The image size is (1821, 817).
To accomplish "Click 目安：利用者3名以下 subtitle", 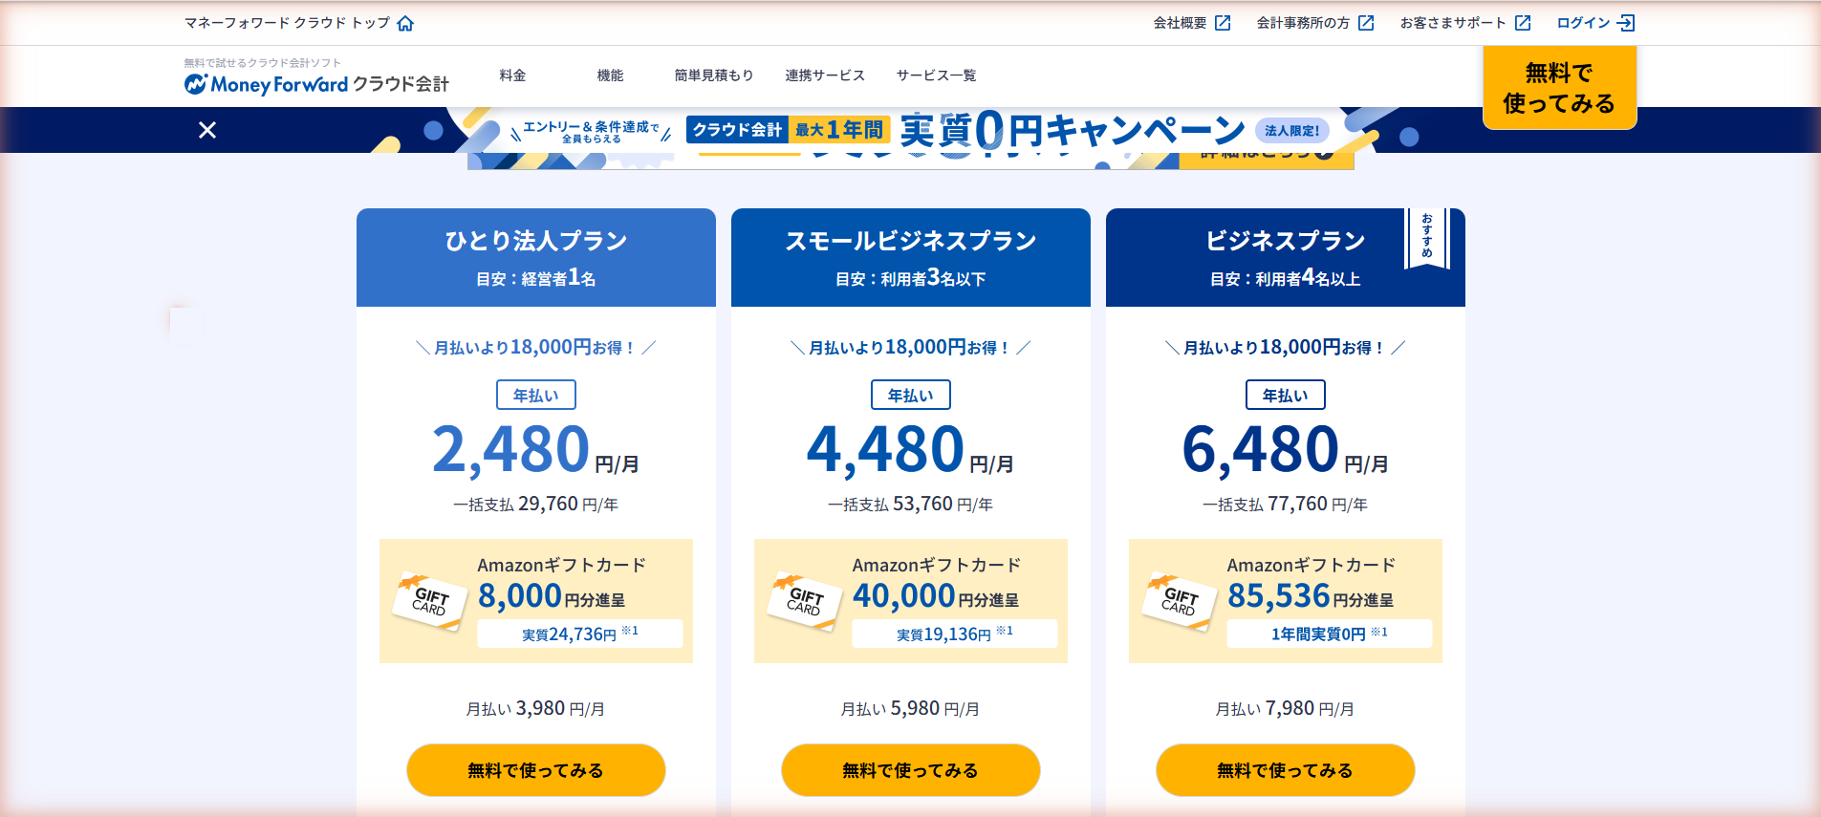I will [910, 278].
